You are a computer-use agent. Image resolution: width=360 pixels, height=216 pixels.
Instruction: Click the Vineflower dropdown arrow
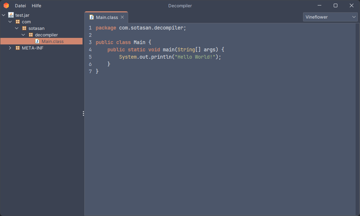point(354,17)
